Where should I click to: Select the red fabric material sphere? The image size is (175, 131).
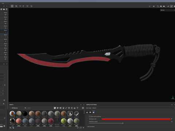(x=51, y=121)
